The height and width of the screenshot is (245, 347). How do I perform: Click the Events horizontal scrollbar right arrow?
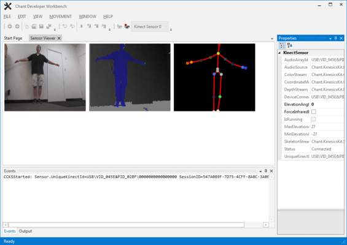[266, 225]
